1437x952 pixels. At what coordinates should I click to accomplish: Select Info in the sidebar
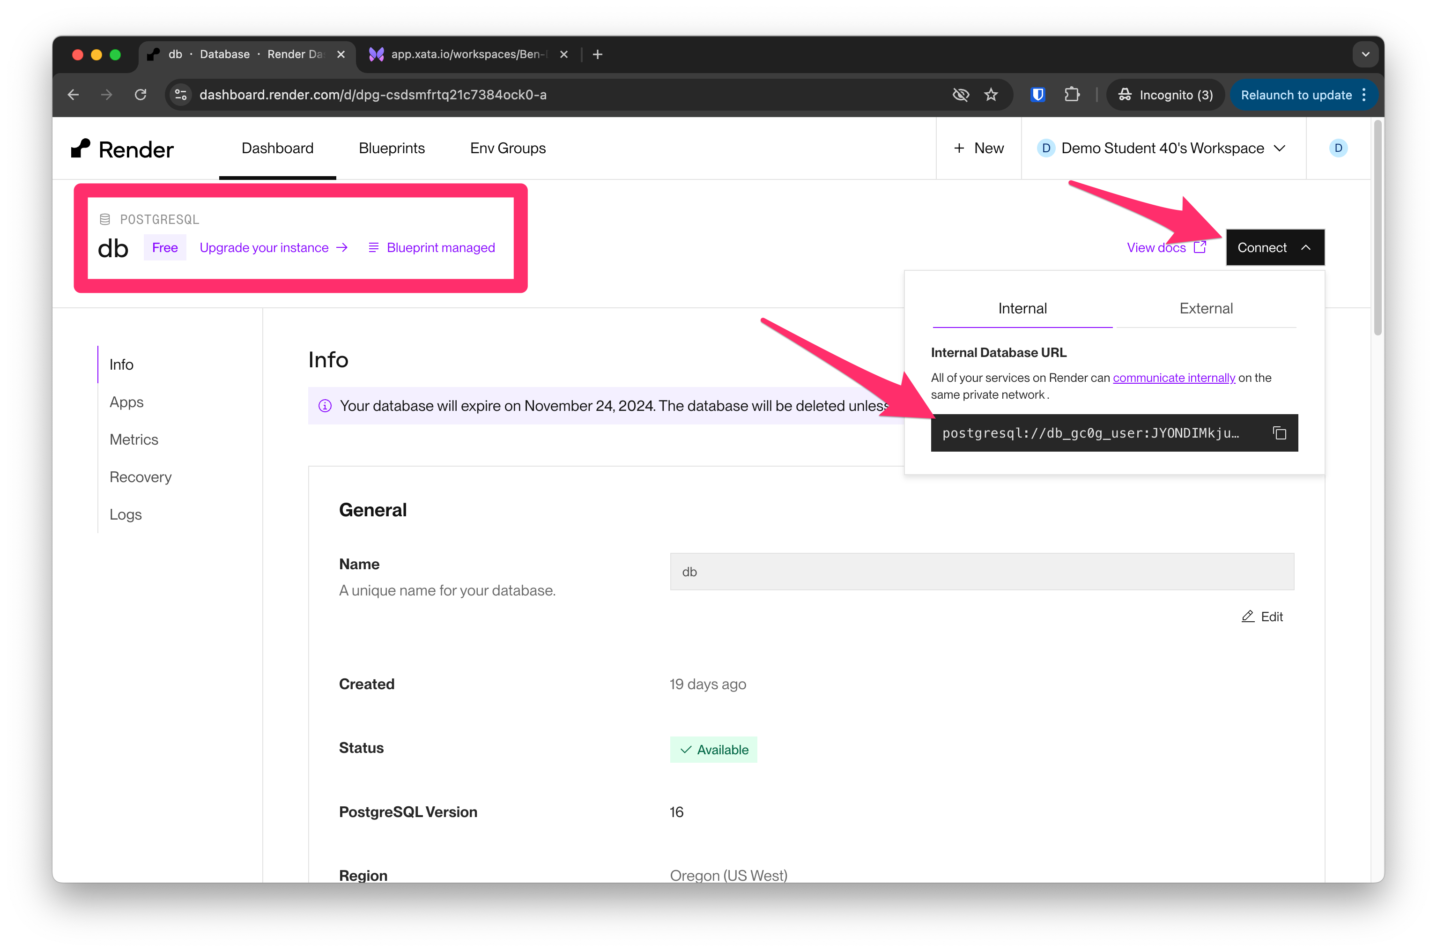click(121, 364)
